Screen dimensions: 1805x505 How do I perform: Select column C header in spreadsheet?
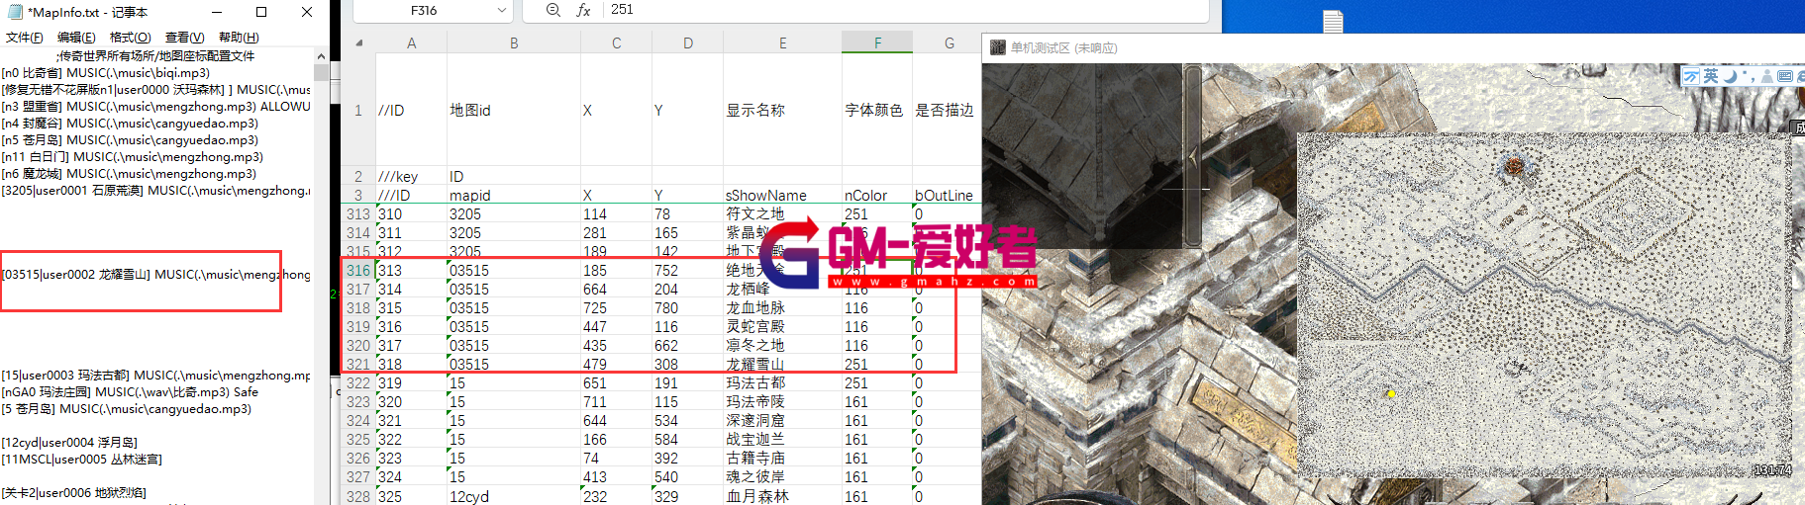[x=616, y=42]
